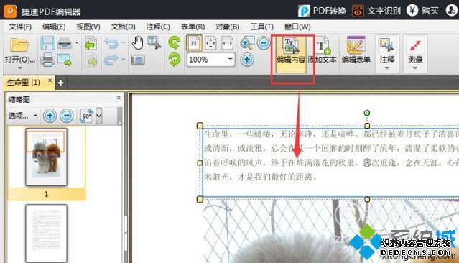Click the go to previous view page icon
The height and width of the screenshot is (263, 459).
[91, 44]
